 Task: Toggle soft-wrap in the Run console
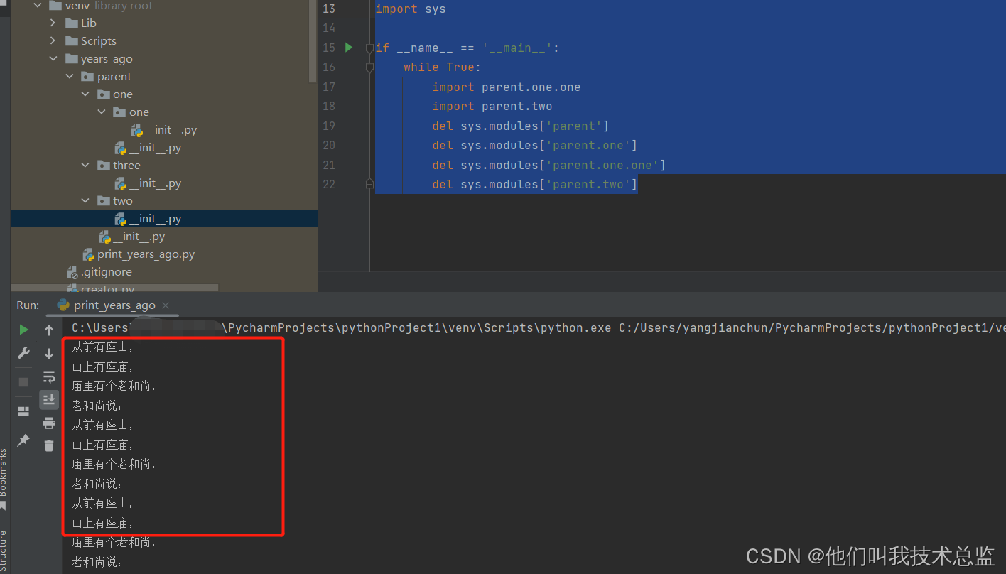[49, 377]
